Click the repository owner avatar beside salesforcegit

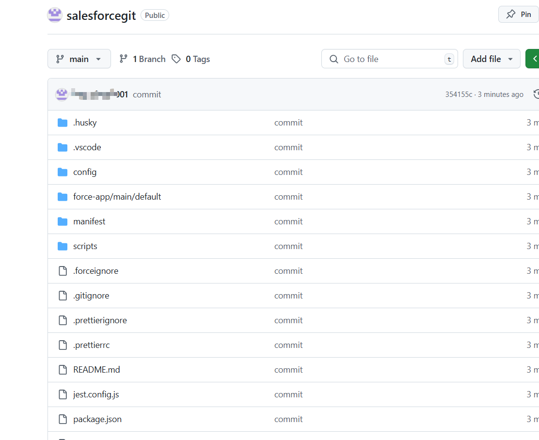(x=55, y=15)
